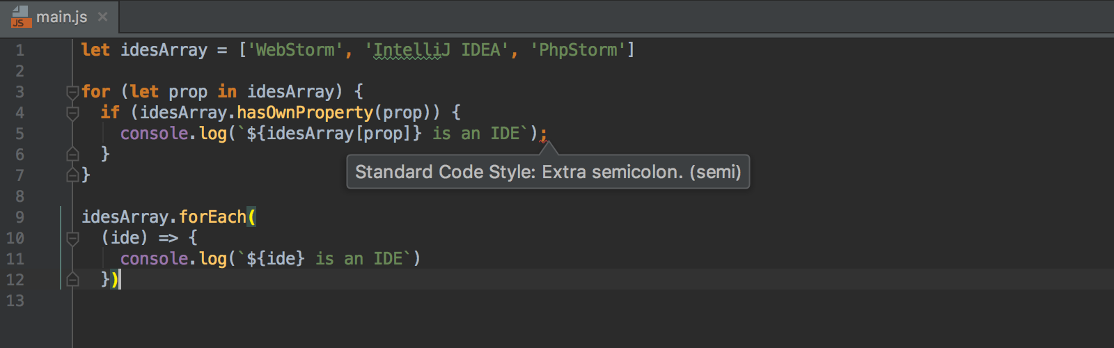The image size is (1114, 348).
Task: Click the highlighted opening parenthesis after forEach
Action: pyautogui.click(x=251, y=217)
